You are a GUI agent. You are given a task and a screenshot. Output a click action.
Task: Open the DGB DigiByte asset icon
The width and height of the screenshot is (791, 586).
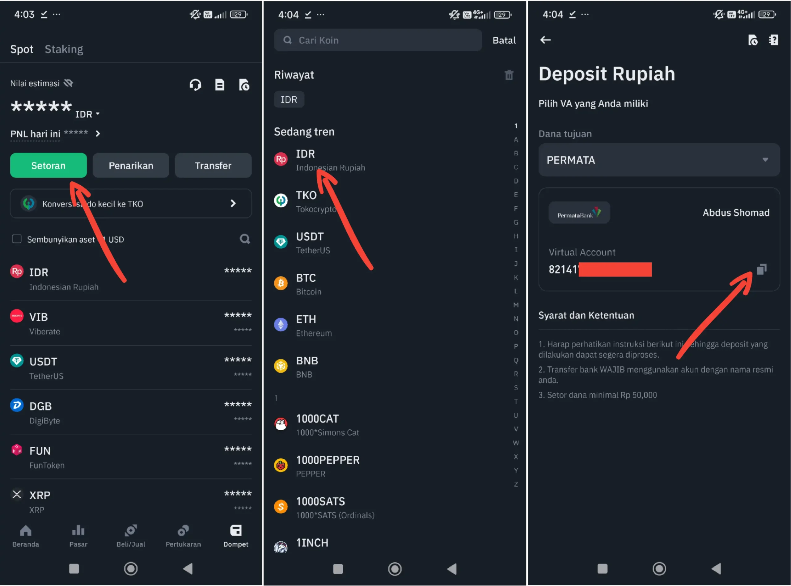point(17,405)
